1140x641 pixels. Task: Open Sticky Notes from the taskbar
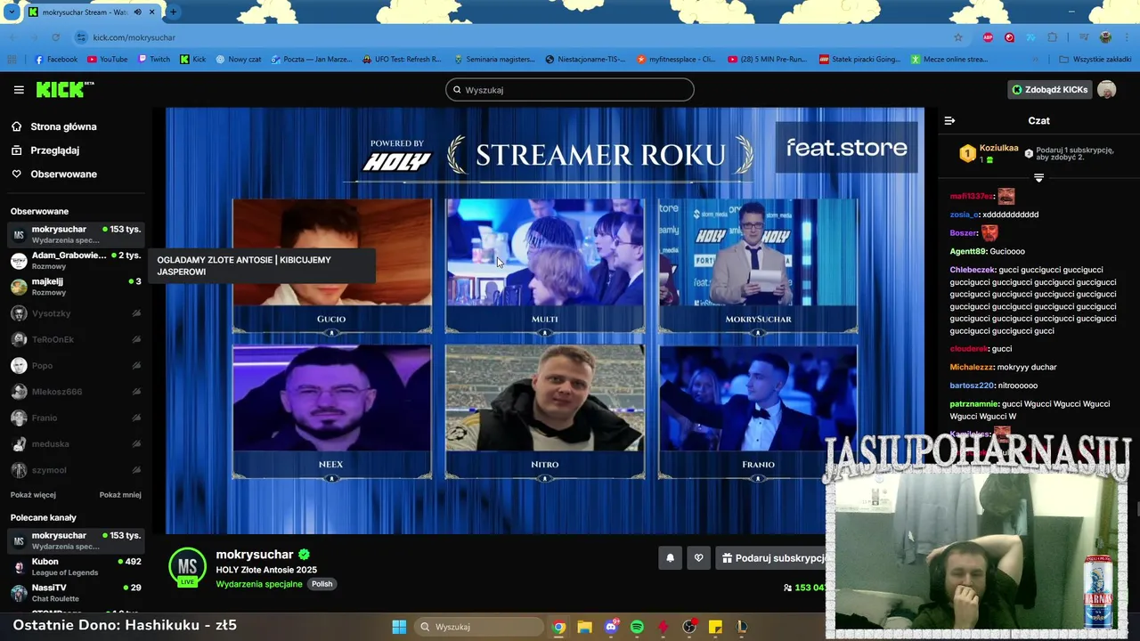[x=715, y=627]
